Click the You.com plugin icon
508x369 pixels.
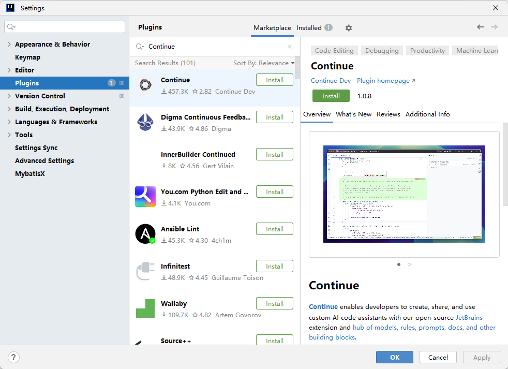click(x=145, y=197)
